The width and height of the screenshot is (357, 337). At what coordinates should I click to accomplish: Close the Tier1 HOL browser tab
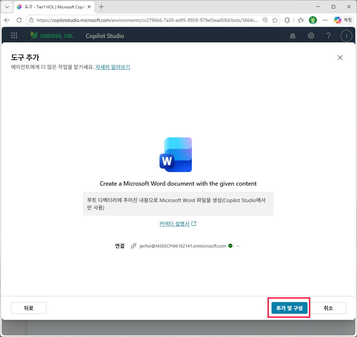pyautogui.click(x=89, y=7)
